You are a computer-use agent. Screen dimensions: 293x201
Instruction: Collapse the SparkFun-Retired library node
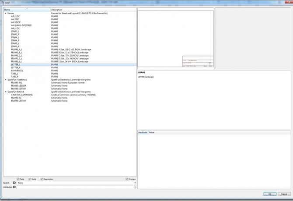coord(6,92)
